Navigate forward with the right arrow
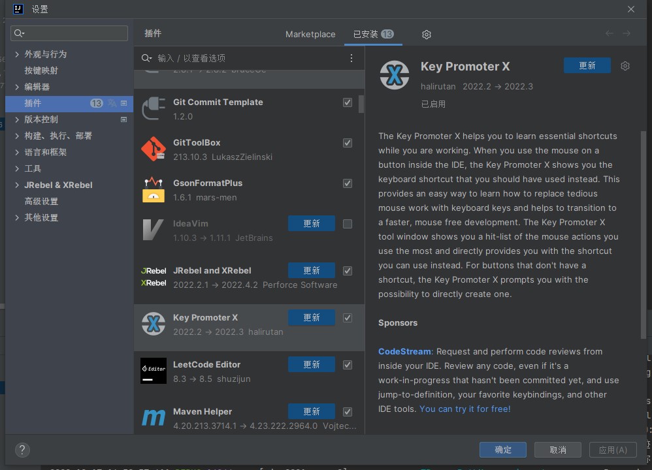This screenshot has height=470, width=652. (627, 34)
